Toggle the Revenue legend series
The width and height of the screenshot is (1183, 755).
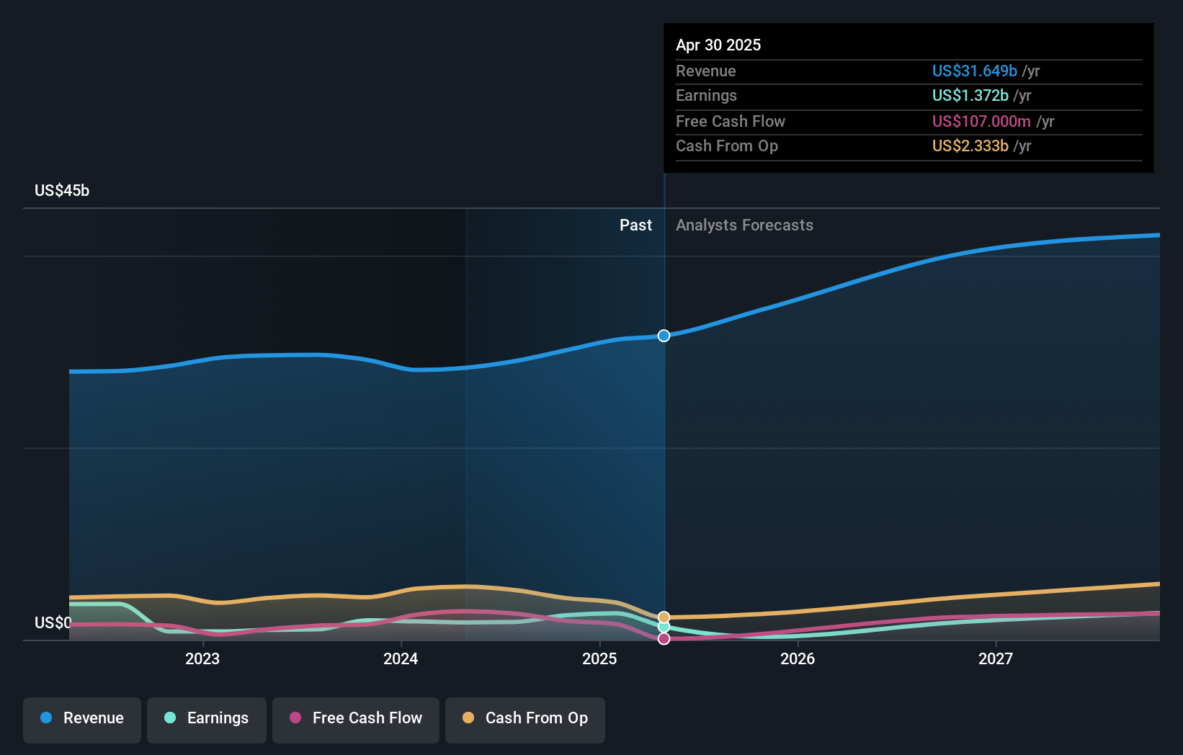[x=82, y=720]
